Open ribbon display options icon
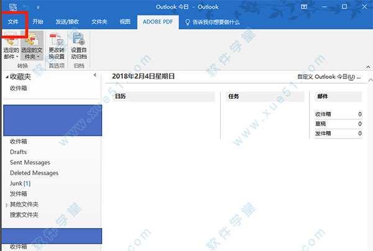Viewport: 373px width, 251px height. coord(304,7)
